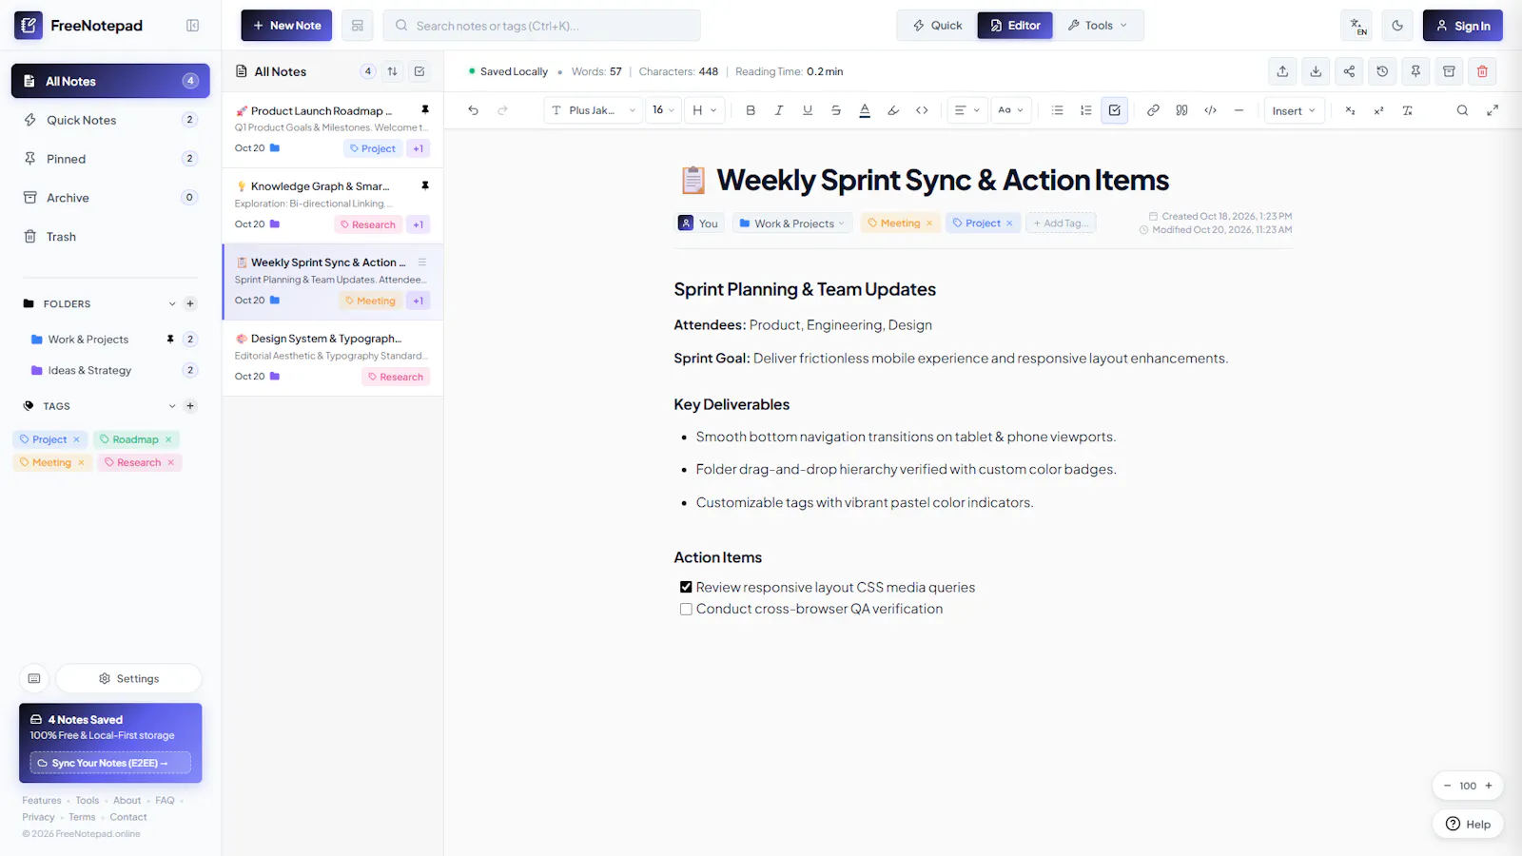Increase zoom with plus button
1522x856 pixels.
point(1489,786)
